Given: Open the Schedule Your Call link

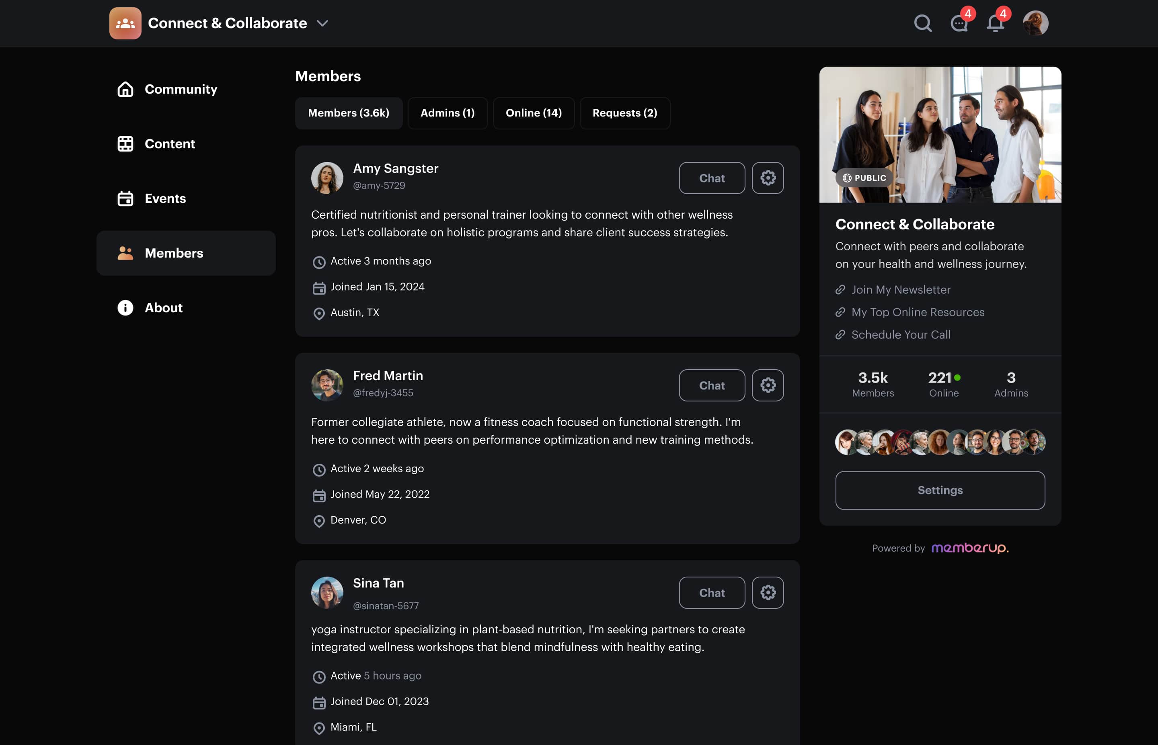Looking at the screenshot, I should click(901, 335).
